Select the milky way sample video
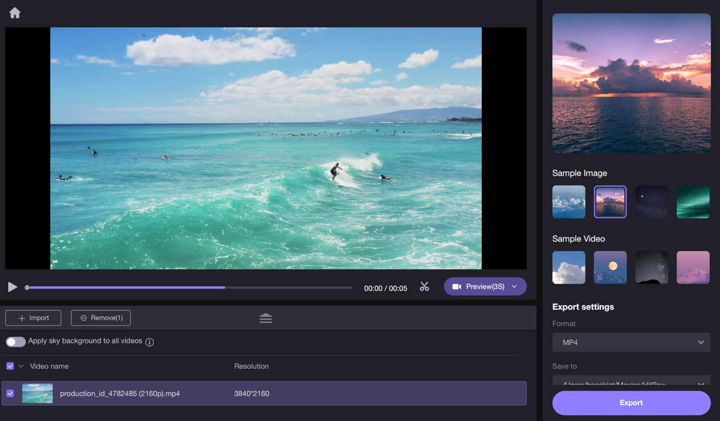Screen dimensions: 720x421 tap(652, 267)
